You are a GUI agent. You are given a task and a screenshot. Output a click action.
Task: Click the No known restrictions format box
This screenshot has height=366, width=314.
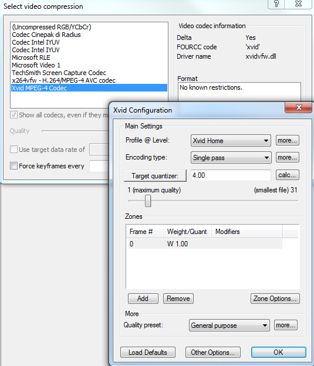[x=239, y=92]
